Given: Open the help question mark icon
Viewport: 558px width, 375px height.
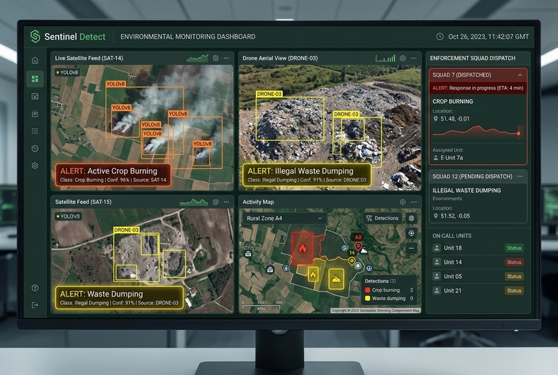Looking at the screenshot, I should (35, 288).
